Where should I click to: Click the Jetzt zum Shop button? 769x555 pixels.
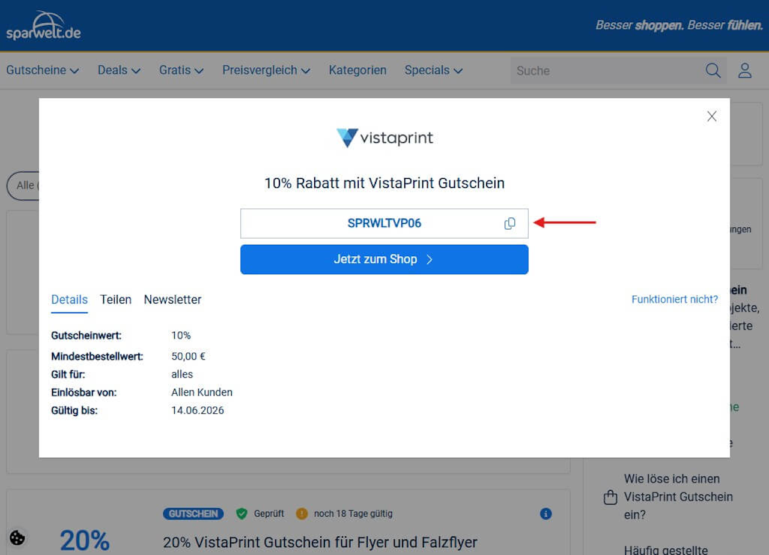pos(384,259)
